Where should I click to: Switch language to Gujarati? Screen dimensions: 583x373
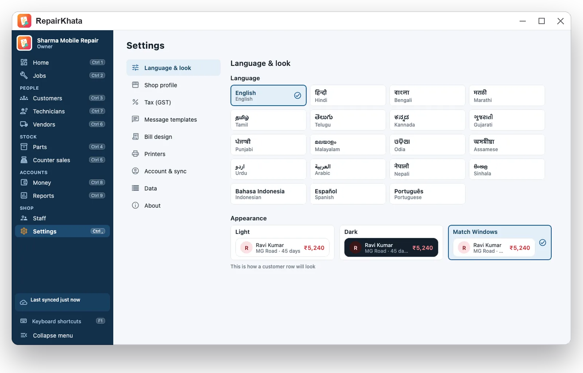pos(507,120)
